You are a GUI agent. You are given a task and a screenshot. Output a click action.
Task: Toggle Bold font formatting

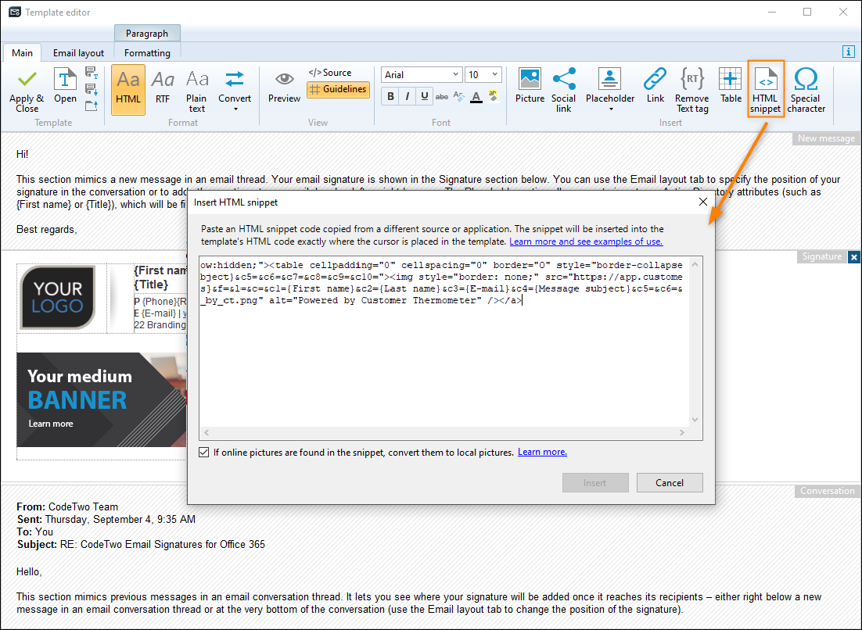point(390,96)
